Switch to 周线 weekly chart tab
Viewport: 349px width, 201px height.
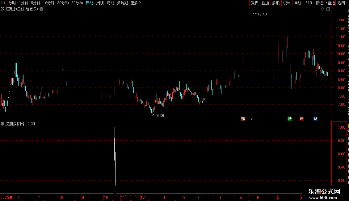(100, 3)
